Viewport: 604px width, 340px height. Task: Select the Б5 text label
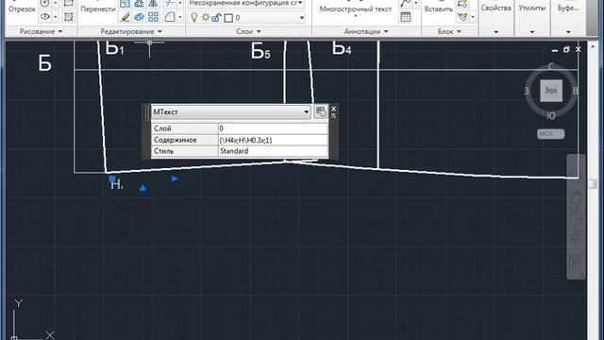(260, 51)
